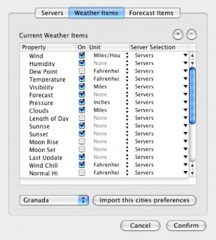This screenshot has width=216, height=240.
Task: Open Forecast row Servers dropdown
Action: tap(161, 94)
